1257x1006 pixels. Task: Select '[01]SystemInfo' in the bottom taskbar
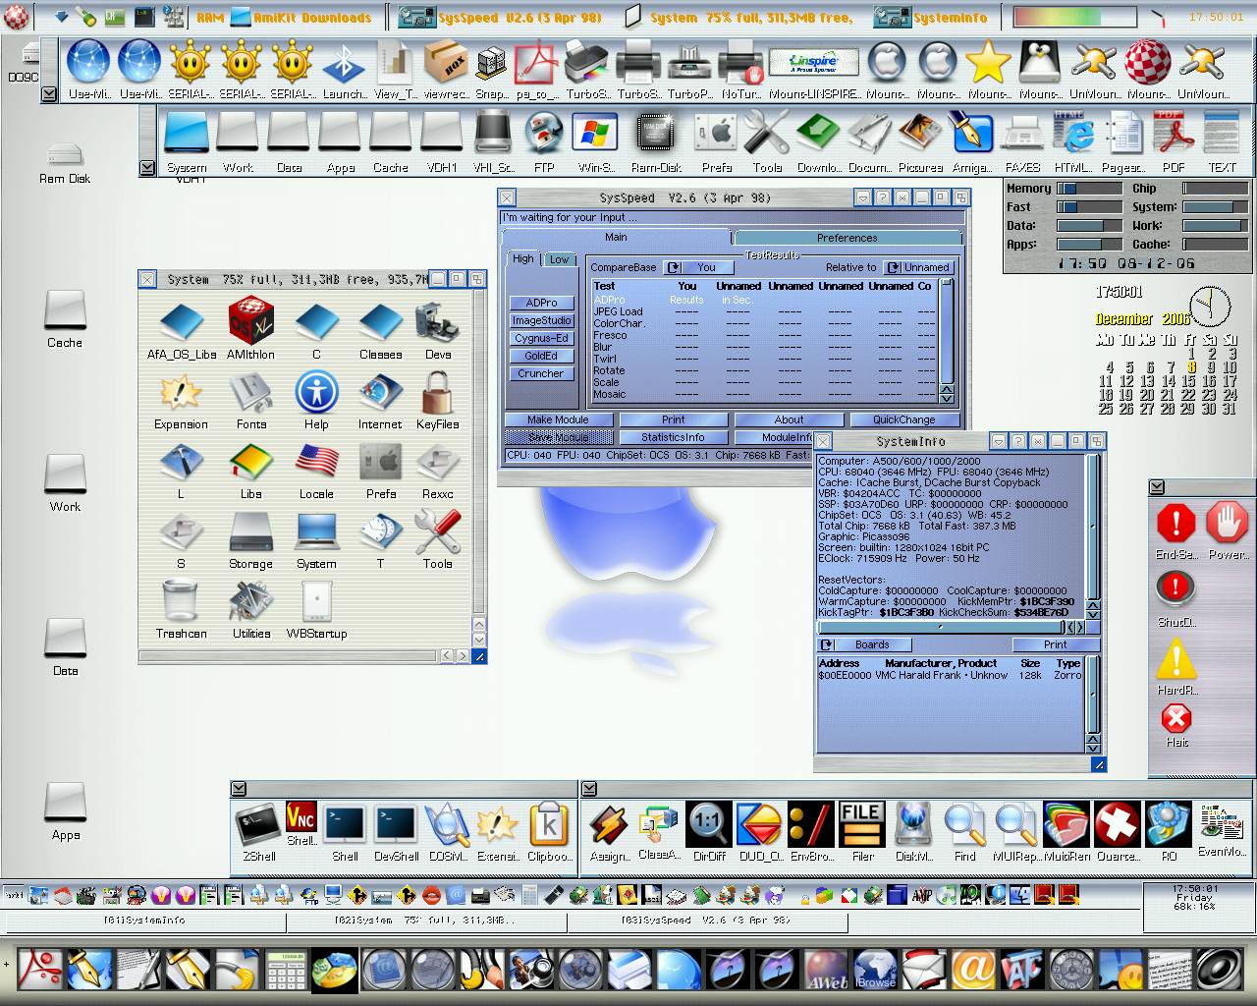pyautogui.click(x=144, y=921)
